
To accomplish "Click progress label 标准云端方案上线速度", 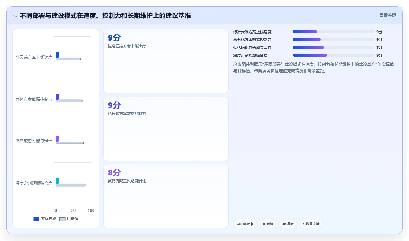I will pos(252,32).
